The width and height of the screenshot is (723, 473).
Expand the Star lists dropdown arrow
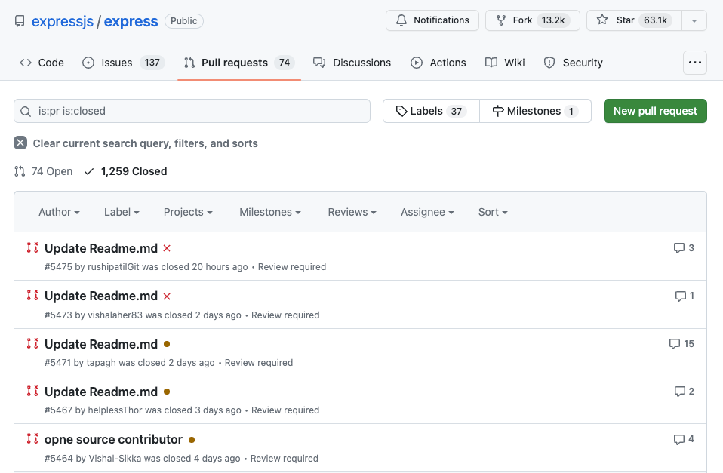pos(694,20)
